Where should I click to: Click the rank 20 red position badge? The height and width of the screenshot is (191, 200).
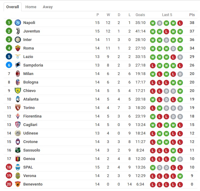pos(9,184)
